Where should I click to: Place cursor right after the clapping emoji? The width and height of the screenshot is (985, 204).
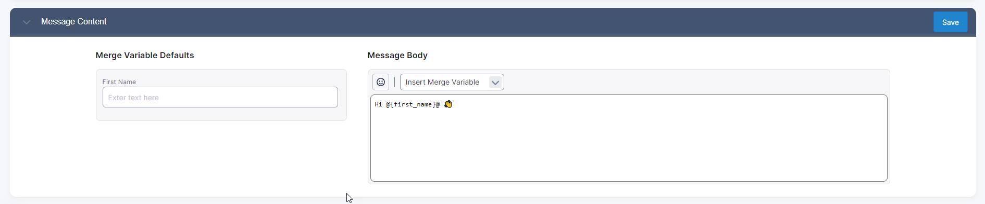coord(453,104)
